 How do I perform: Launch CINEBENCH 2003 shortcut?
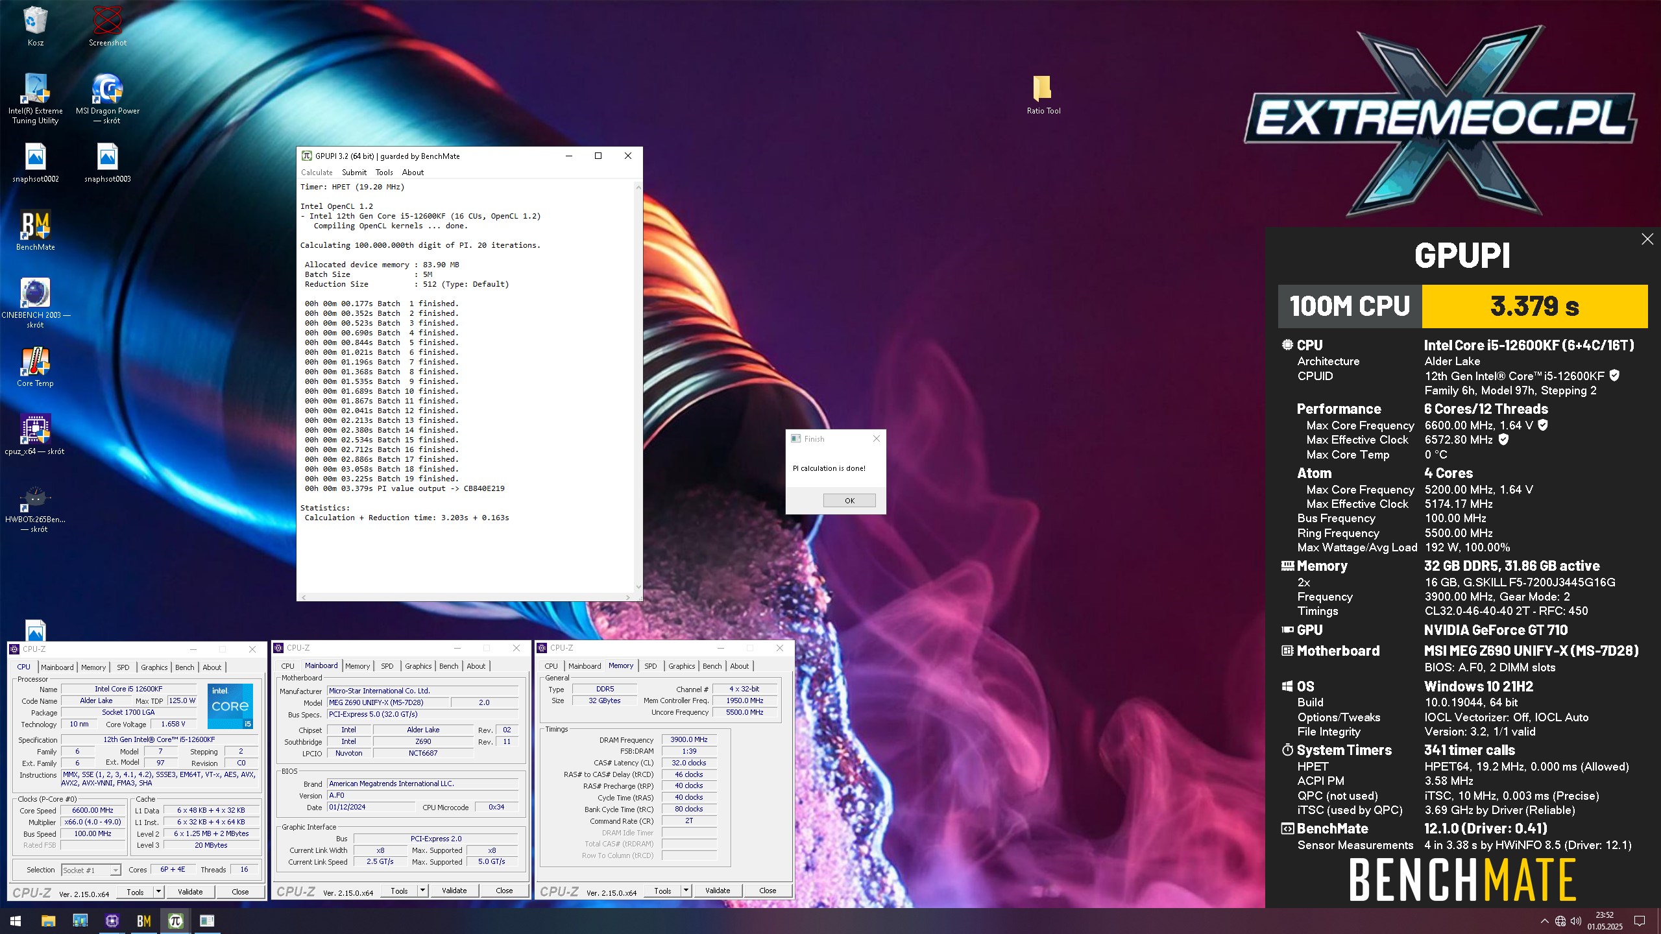35,304
